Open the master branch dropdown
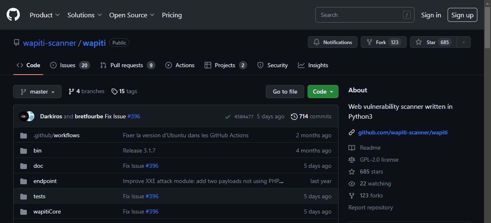 [37, 92]
